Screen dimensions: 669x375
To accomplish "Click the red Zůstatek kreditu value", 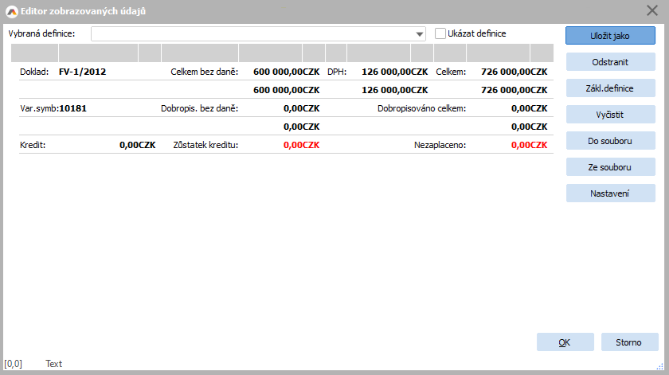I will click(x=301, y=146).
